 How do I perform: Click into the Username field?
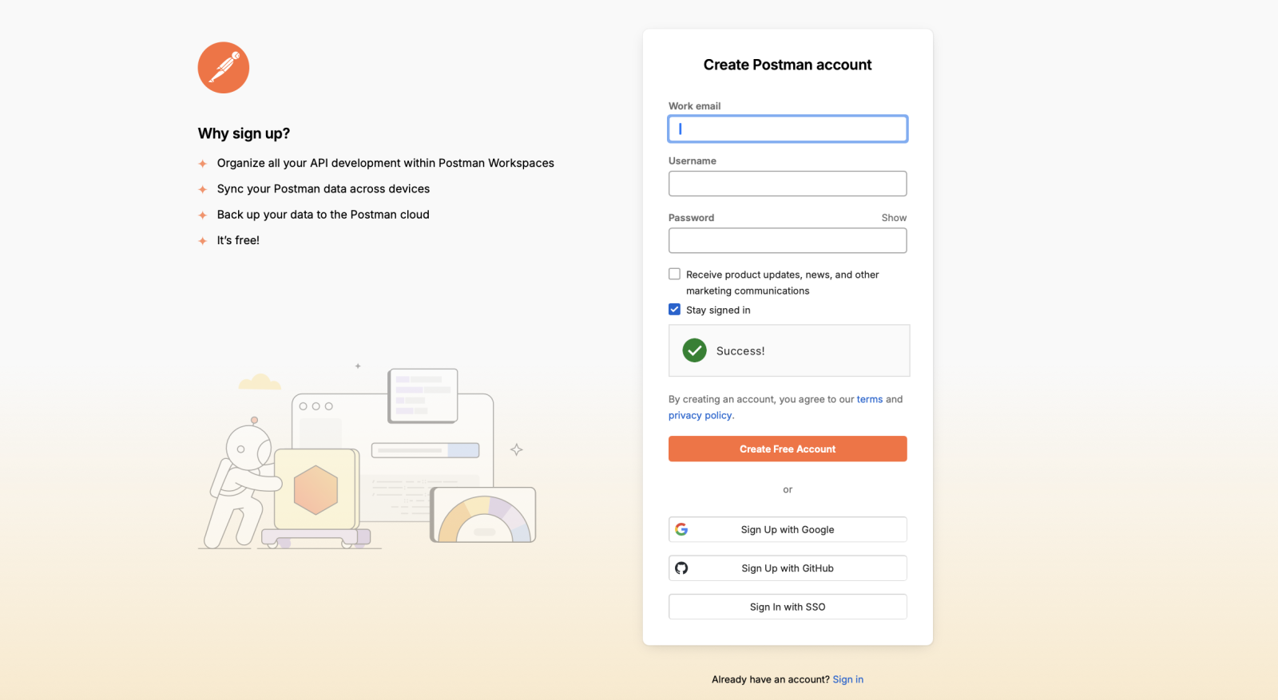click(x=788, y=184)
